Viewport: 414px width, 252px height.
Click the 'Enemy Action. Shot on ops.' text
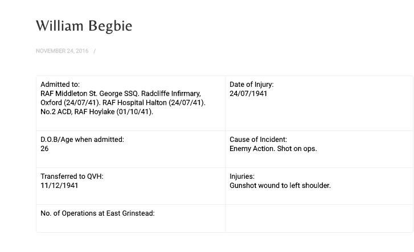point(273,149)
